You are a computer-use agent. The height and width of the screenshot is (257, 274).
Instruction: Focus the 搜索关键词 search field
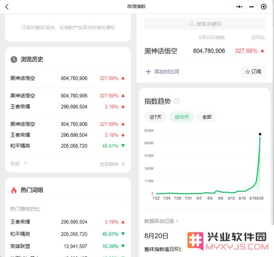(205, 24)
